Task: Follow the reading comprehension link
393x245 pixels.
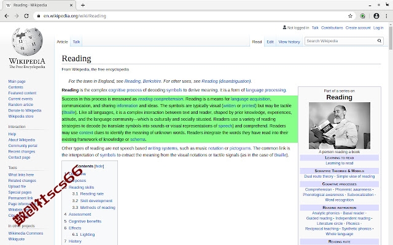Action: tap(160, 99)
